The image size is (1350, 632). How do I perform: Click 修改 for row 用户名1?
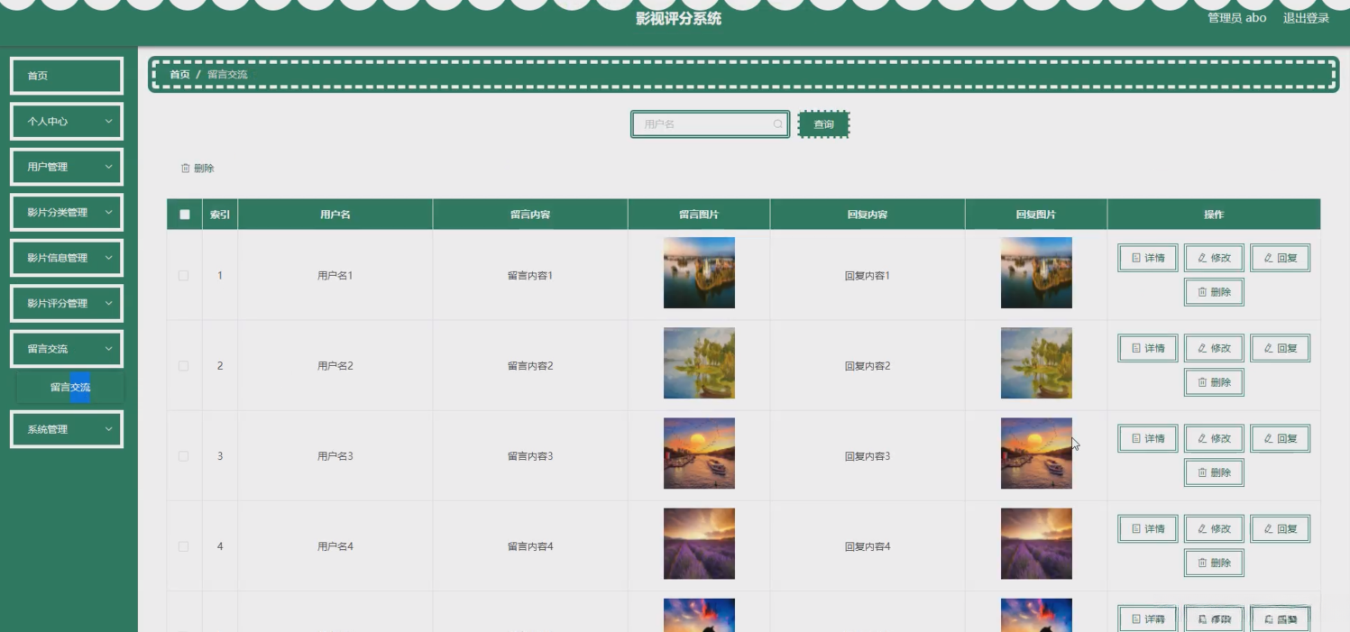point(1214,258)
